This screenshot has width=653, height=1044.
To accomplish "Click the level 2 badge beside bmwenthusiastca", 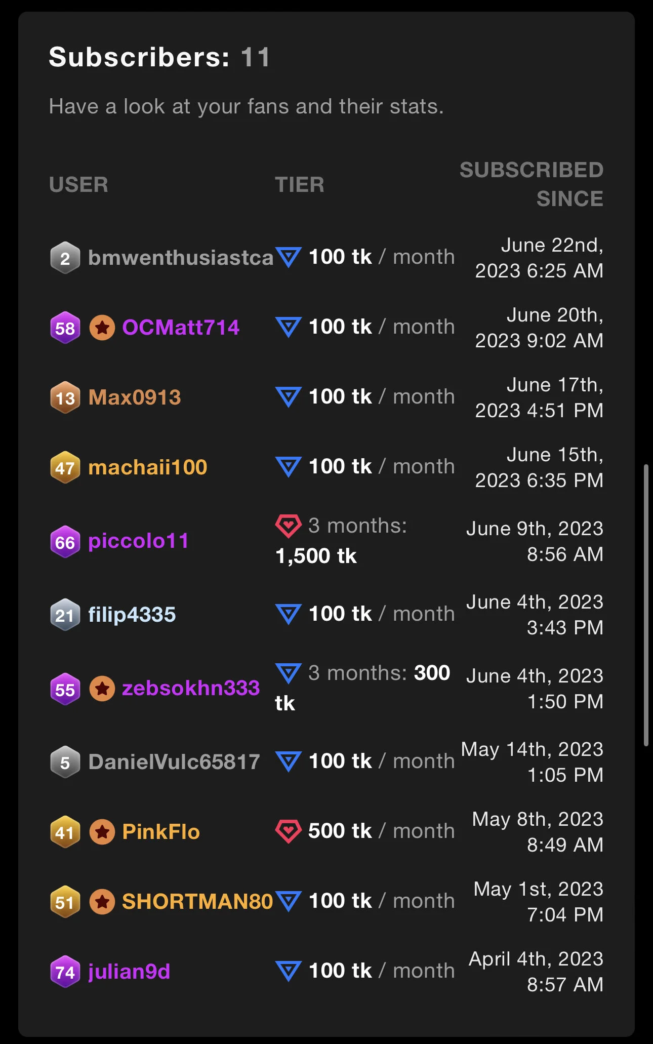I will pos(65,258).
